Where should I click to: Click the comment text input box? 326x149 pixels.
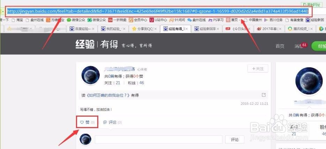click(159, 140)
